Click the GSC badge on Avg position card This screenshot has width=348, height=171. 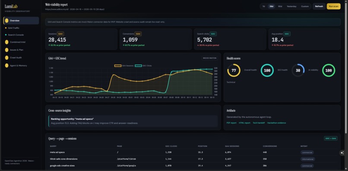(x=287, y=34)
